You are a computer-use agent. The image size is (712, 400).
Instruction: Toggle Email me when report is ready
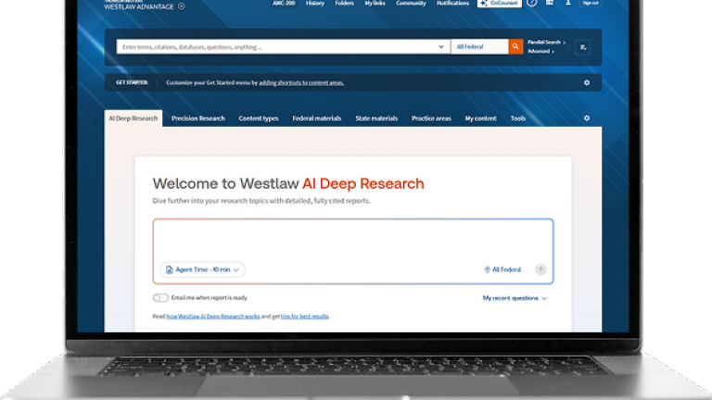coord(161,298)
